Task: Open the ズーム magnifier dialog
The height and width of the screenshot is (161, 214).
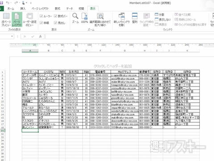Action: 75,18
